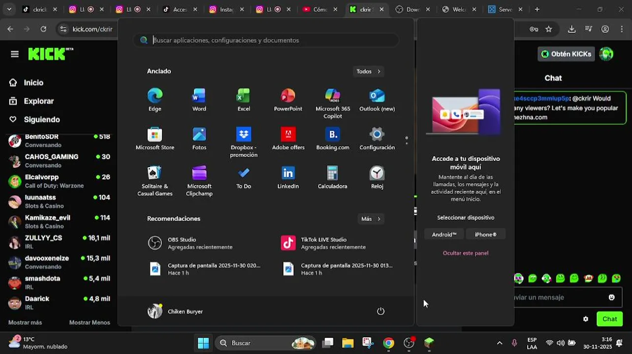Open the Excel pinned app

(244, 100)
